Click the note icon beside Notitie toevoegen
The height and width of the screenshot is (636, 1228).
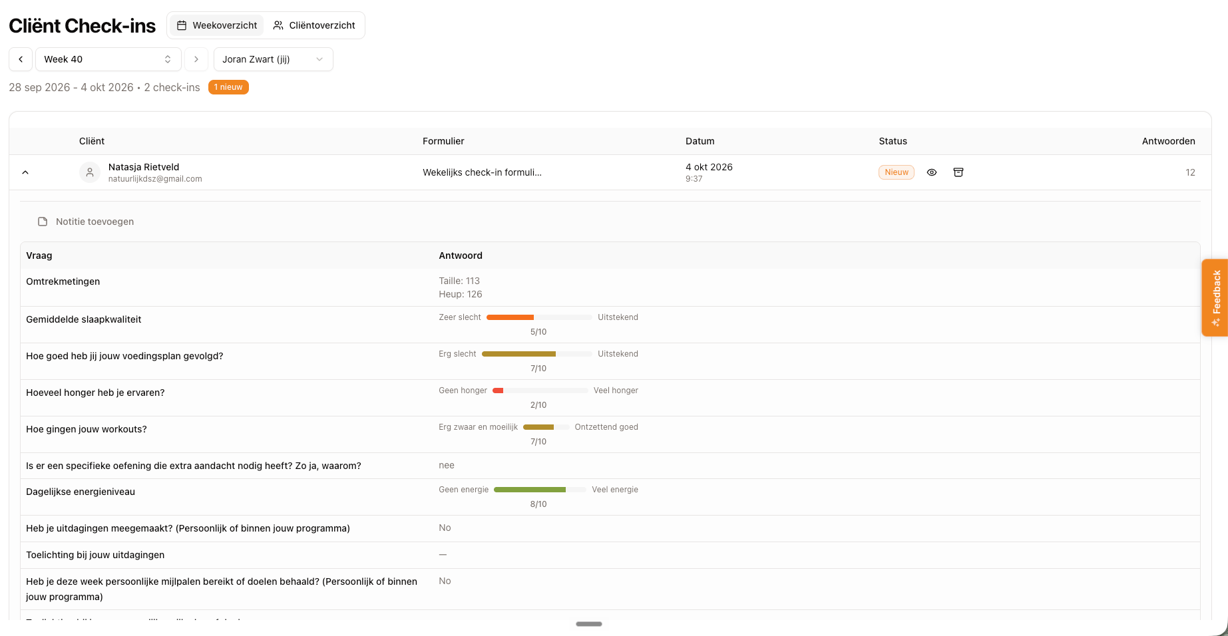click(43, 222)
